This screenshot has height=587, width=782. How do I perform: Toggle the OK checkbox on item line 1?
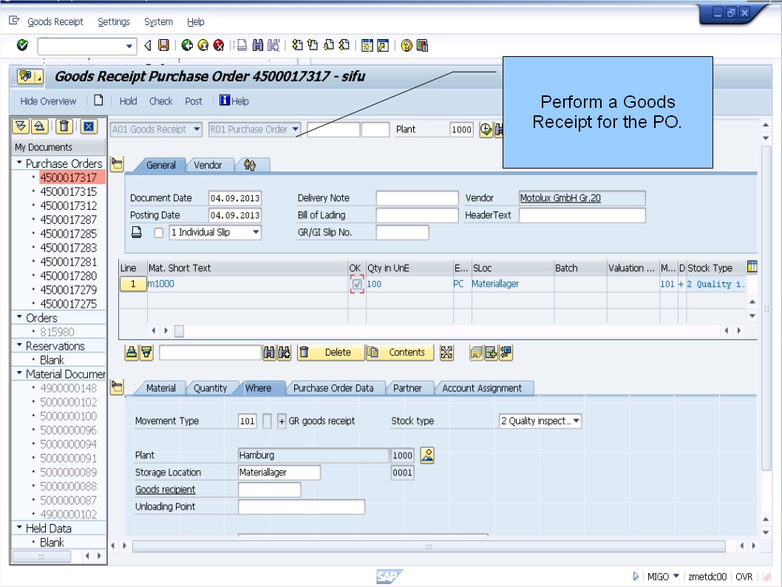point(356,284)
